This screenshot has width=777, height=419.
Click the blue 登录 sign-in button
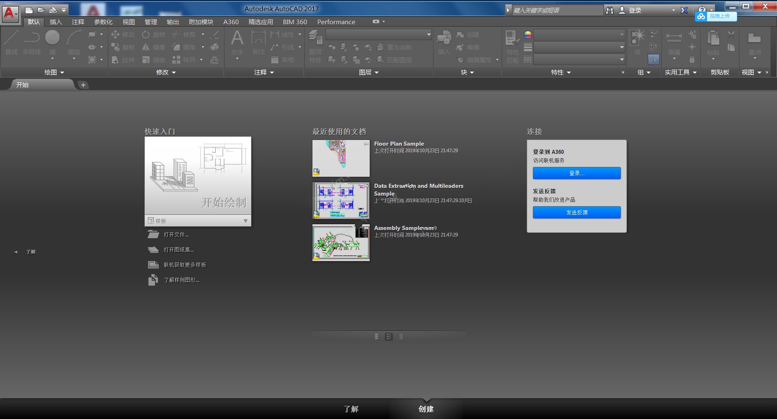[577, 173]
